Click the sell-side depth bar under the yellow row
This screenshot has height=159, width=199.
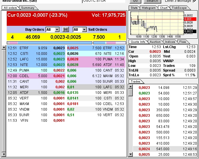(x=110, y=43)
